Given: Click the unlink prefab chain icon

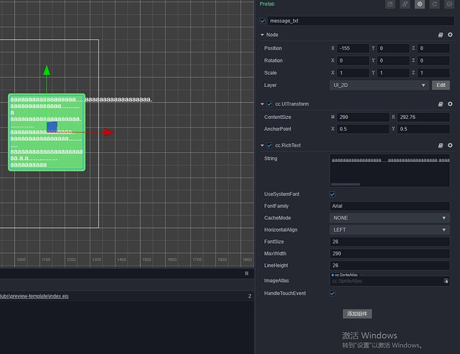Looking at the screenshot, I should click(x=405, y=4).
